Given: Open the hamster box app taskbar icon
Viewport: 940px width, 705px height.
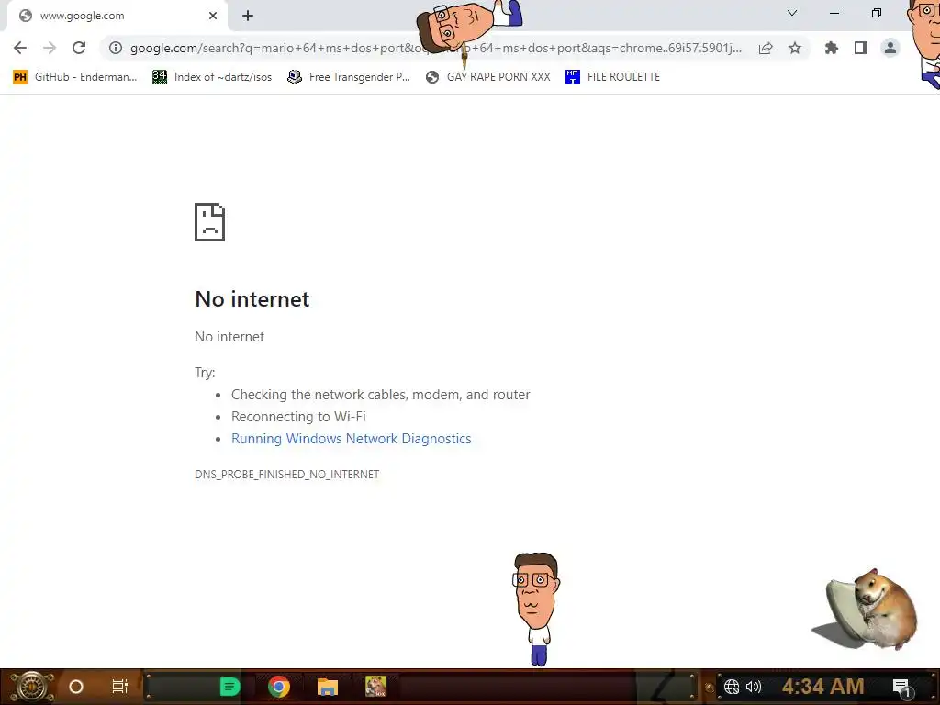Looking at the screenshot, I should coord(375,687).
